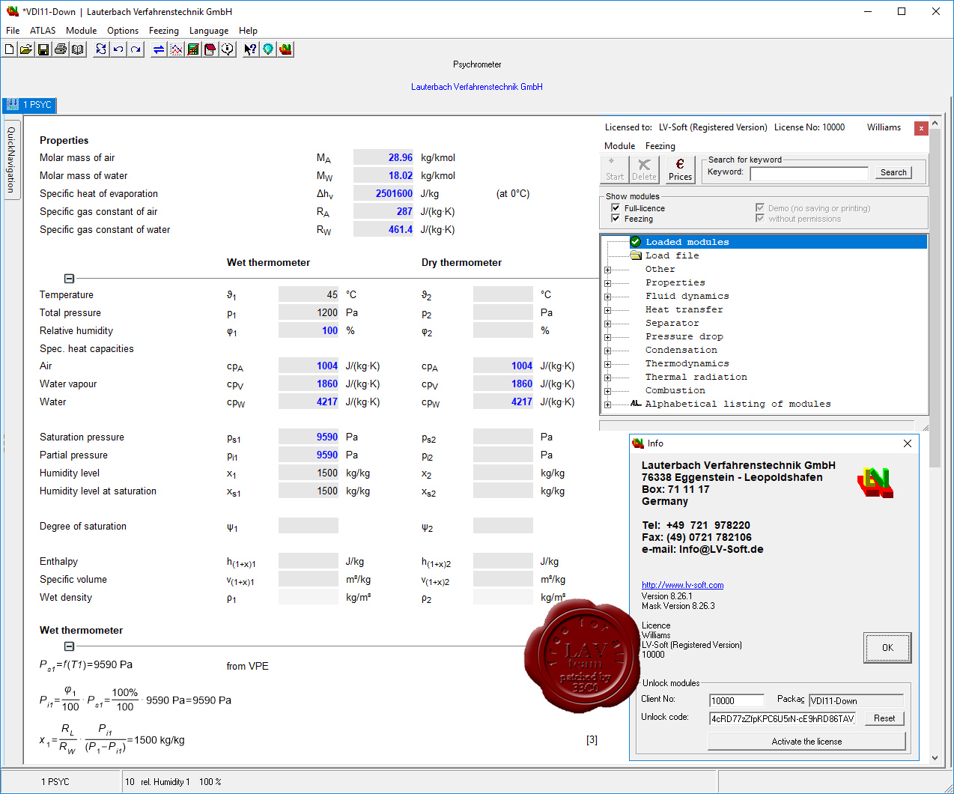Expand the Separator tree node
Viewport: 954px width, 794px height.
tap(607, 324)
